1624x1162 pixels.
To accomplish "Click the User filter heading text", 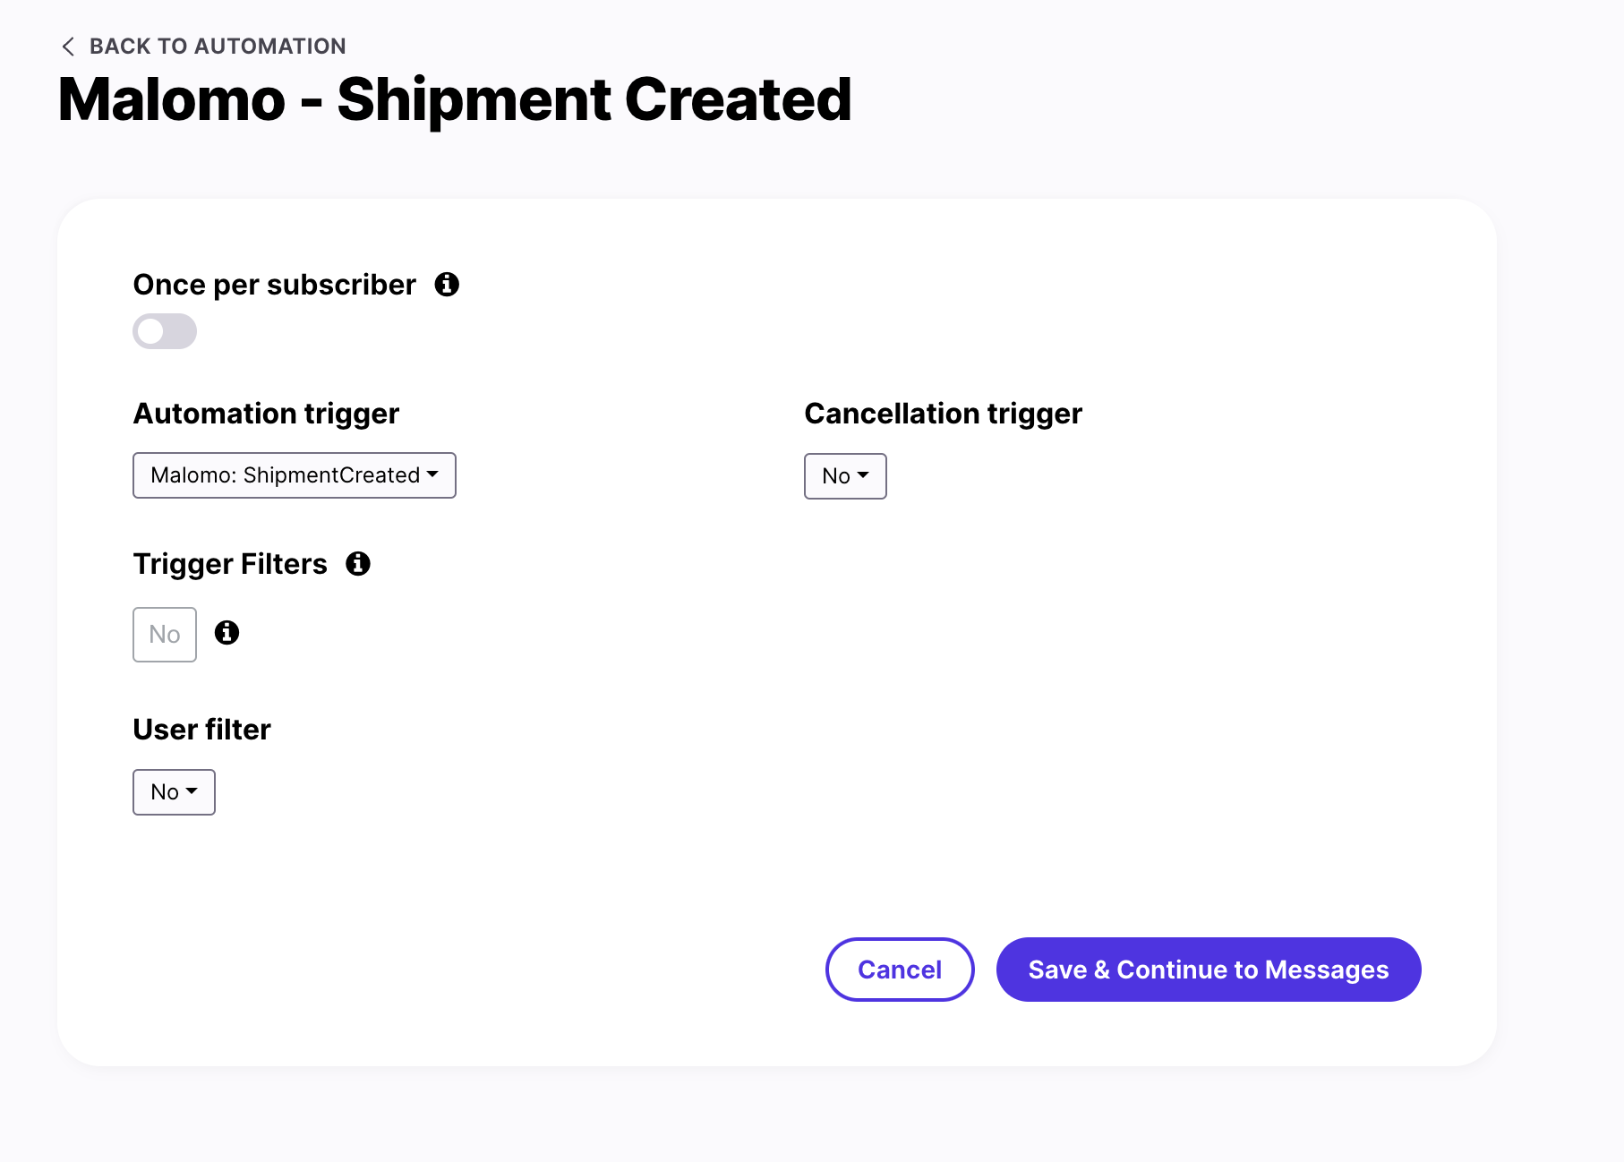I will pyautogui.click(x=201, y=730).
